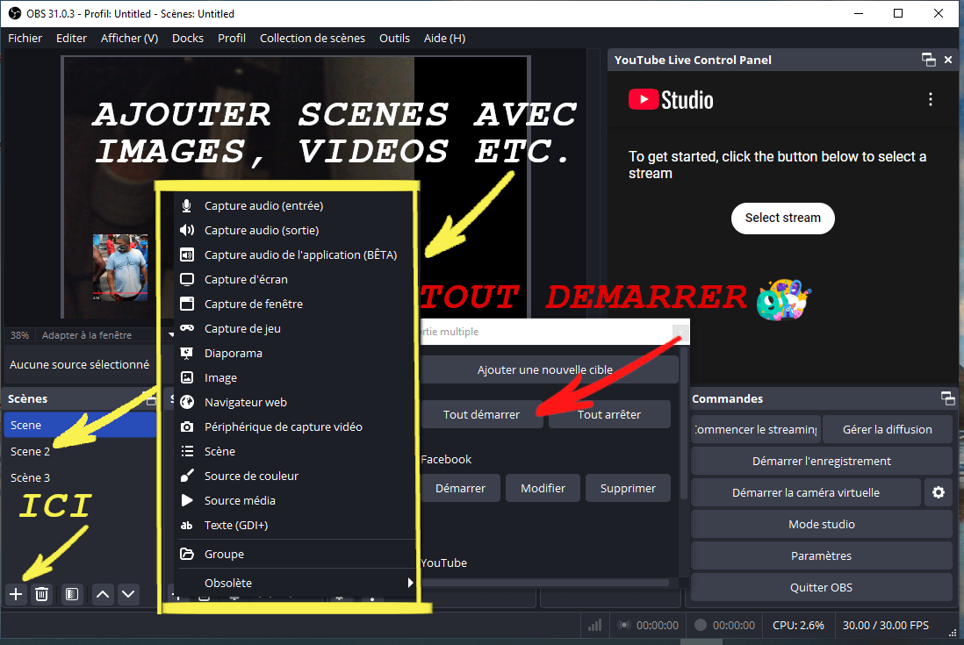964x645 pixels.
Task: Move the scene down with arrow icon
Action: 129,594
